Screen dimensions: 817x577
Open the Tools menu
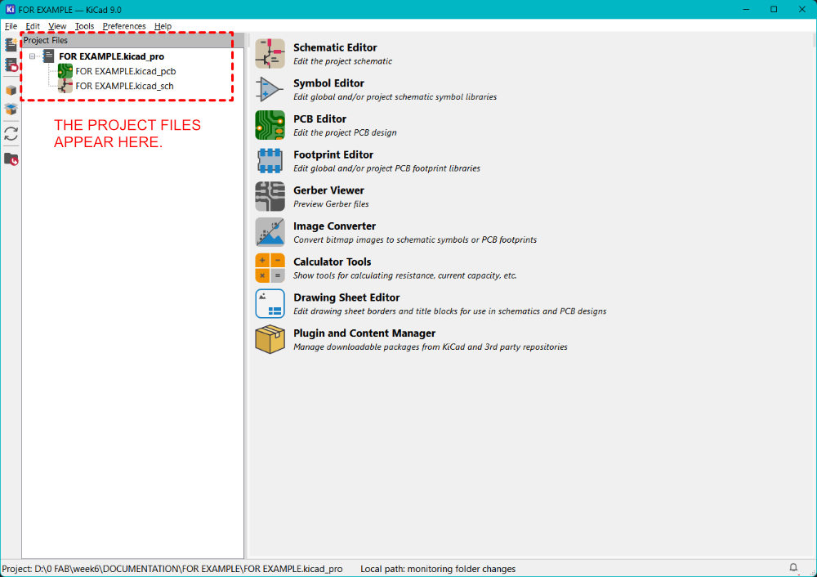pyautogui.click(x=84, y=26)
